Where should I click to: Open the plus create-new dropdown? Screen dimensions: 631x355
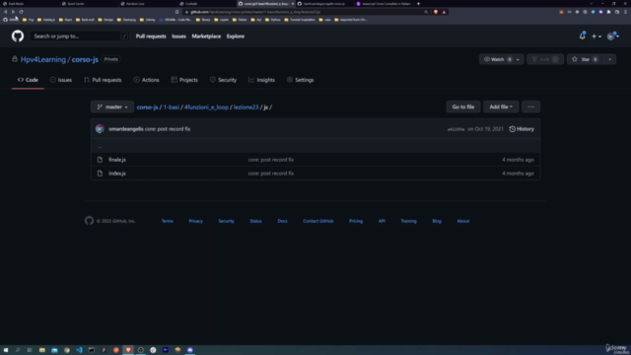596,36
